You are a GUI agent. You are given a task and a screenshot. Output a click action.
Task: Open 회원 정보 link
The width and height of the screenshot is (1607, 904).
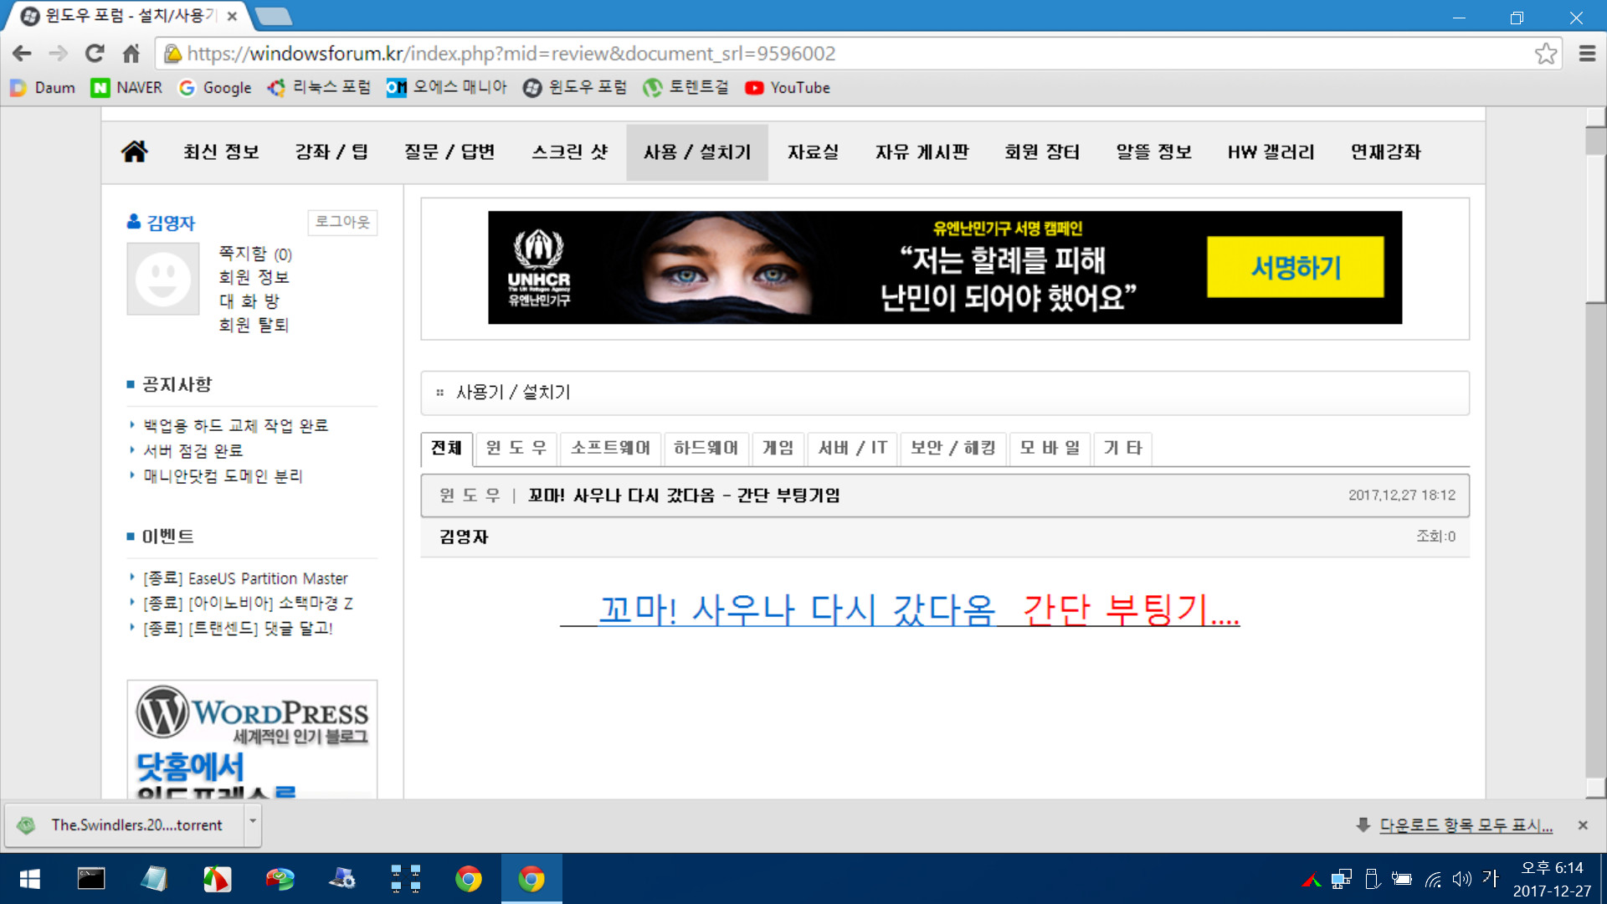tap(254, 277)
